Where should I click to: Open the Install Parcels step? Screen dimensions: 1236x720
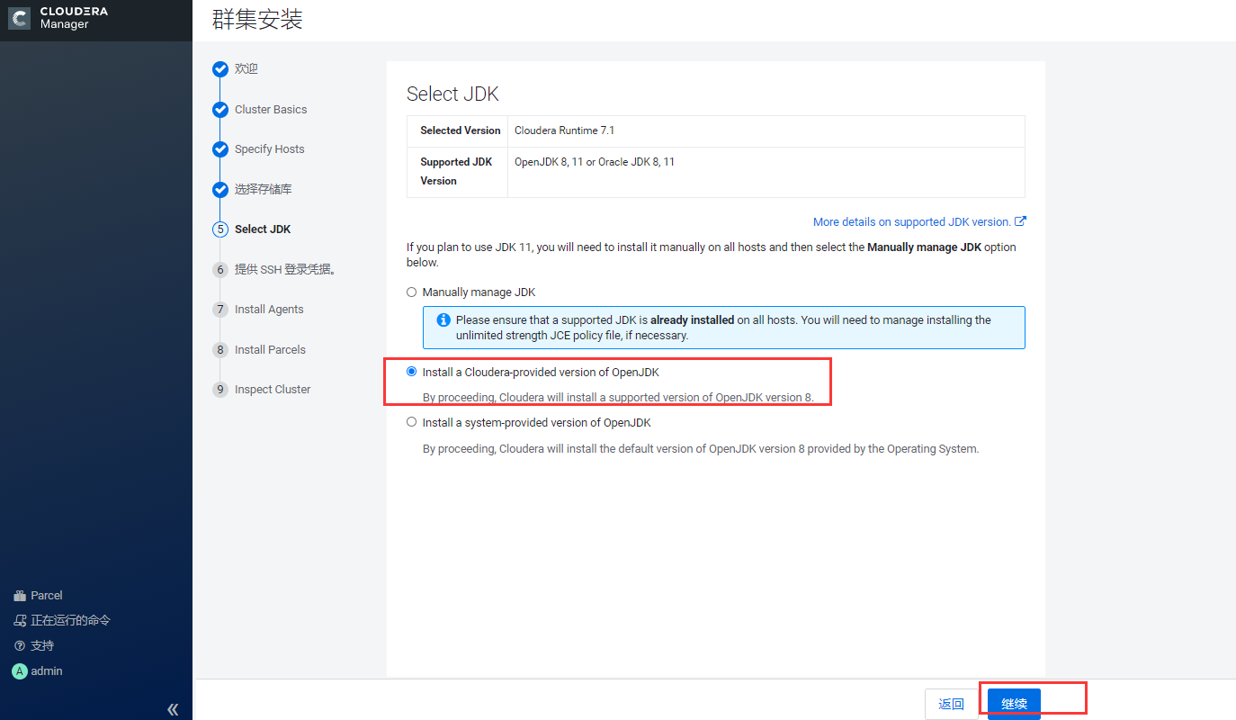point(270,350)
